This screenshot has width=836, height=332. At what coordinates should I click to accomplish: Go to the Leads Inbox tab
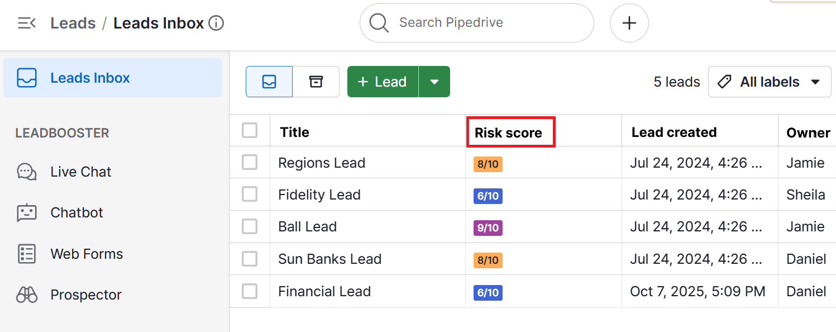coord(90,78)
